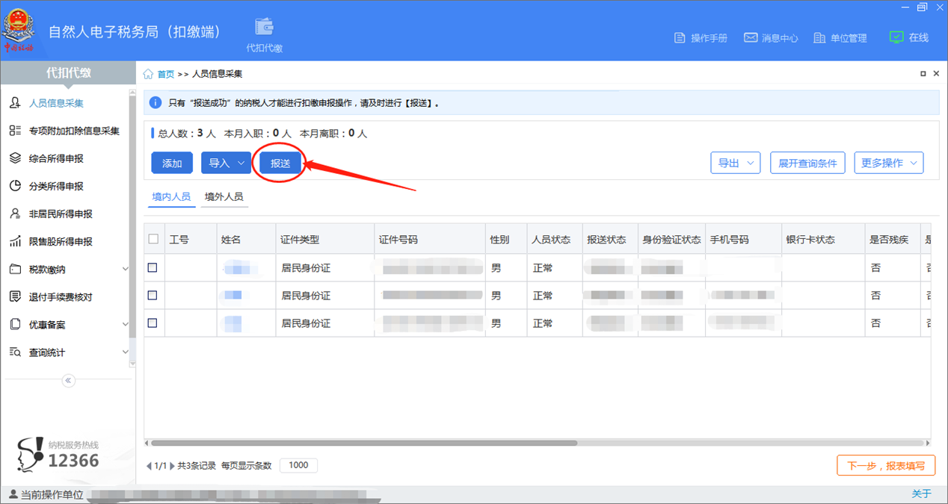Click the 工号 column header
This screenshot has height=504, width=948.
click(190, 240)
